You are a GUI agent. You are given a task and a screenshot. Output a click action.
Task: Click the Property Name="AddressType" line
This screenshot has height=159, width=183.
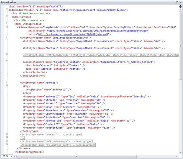[79, 121]
